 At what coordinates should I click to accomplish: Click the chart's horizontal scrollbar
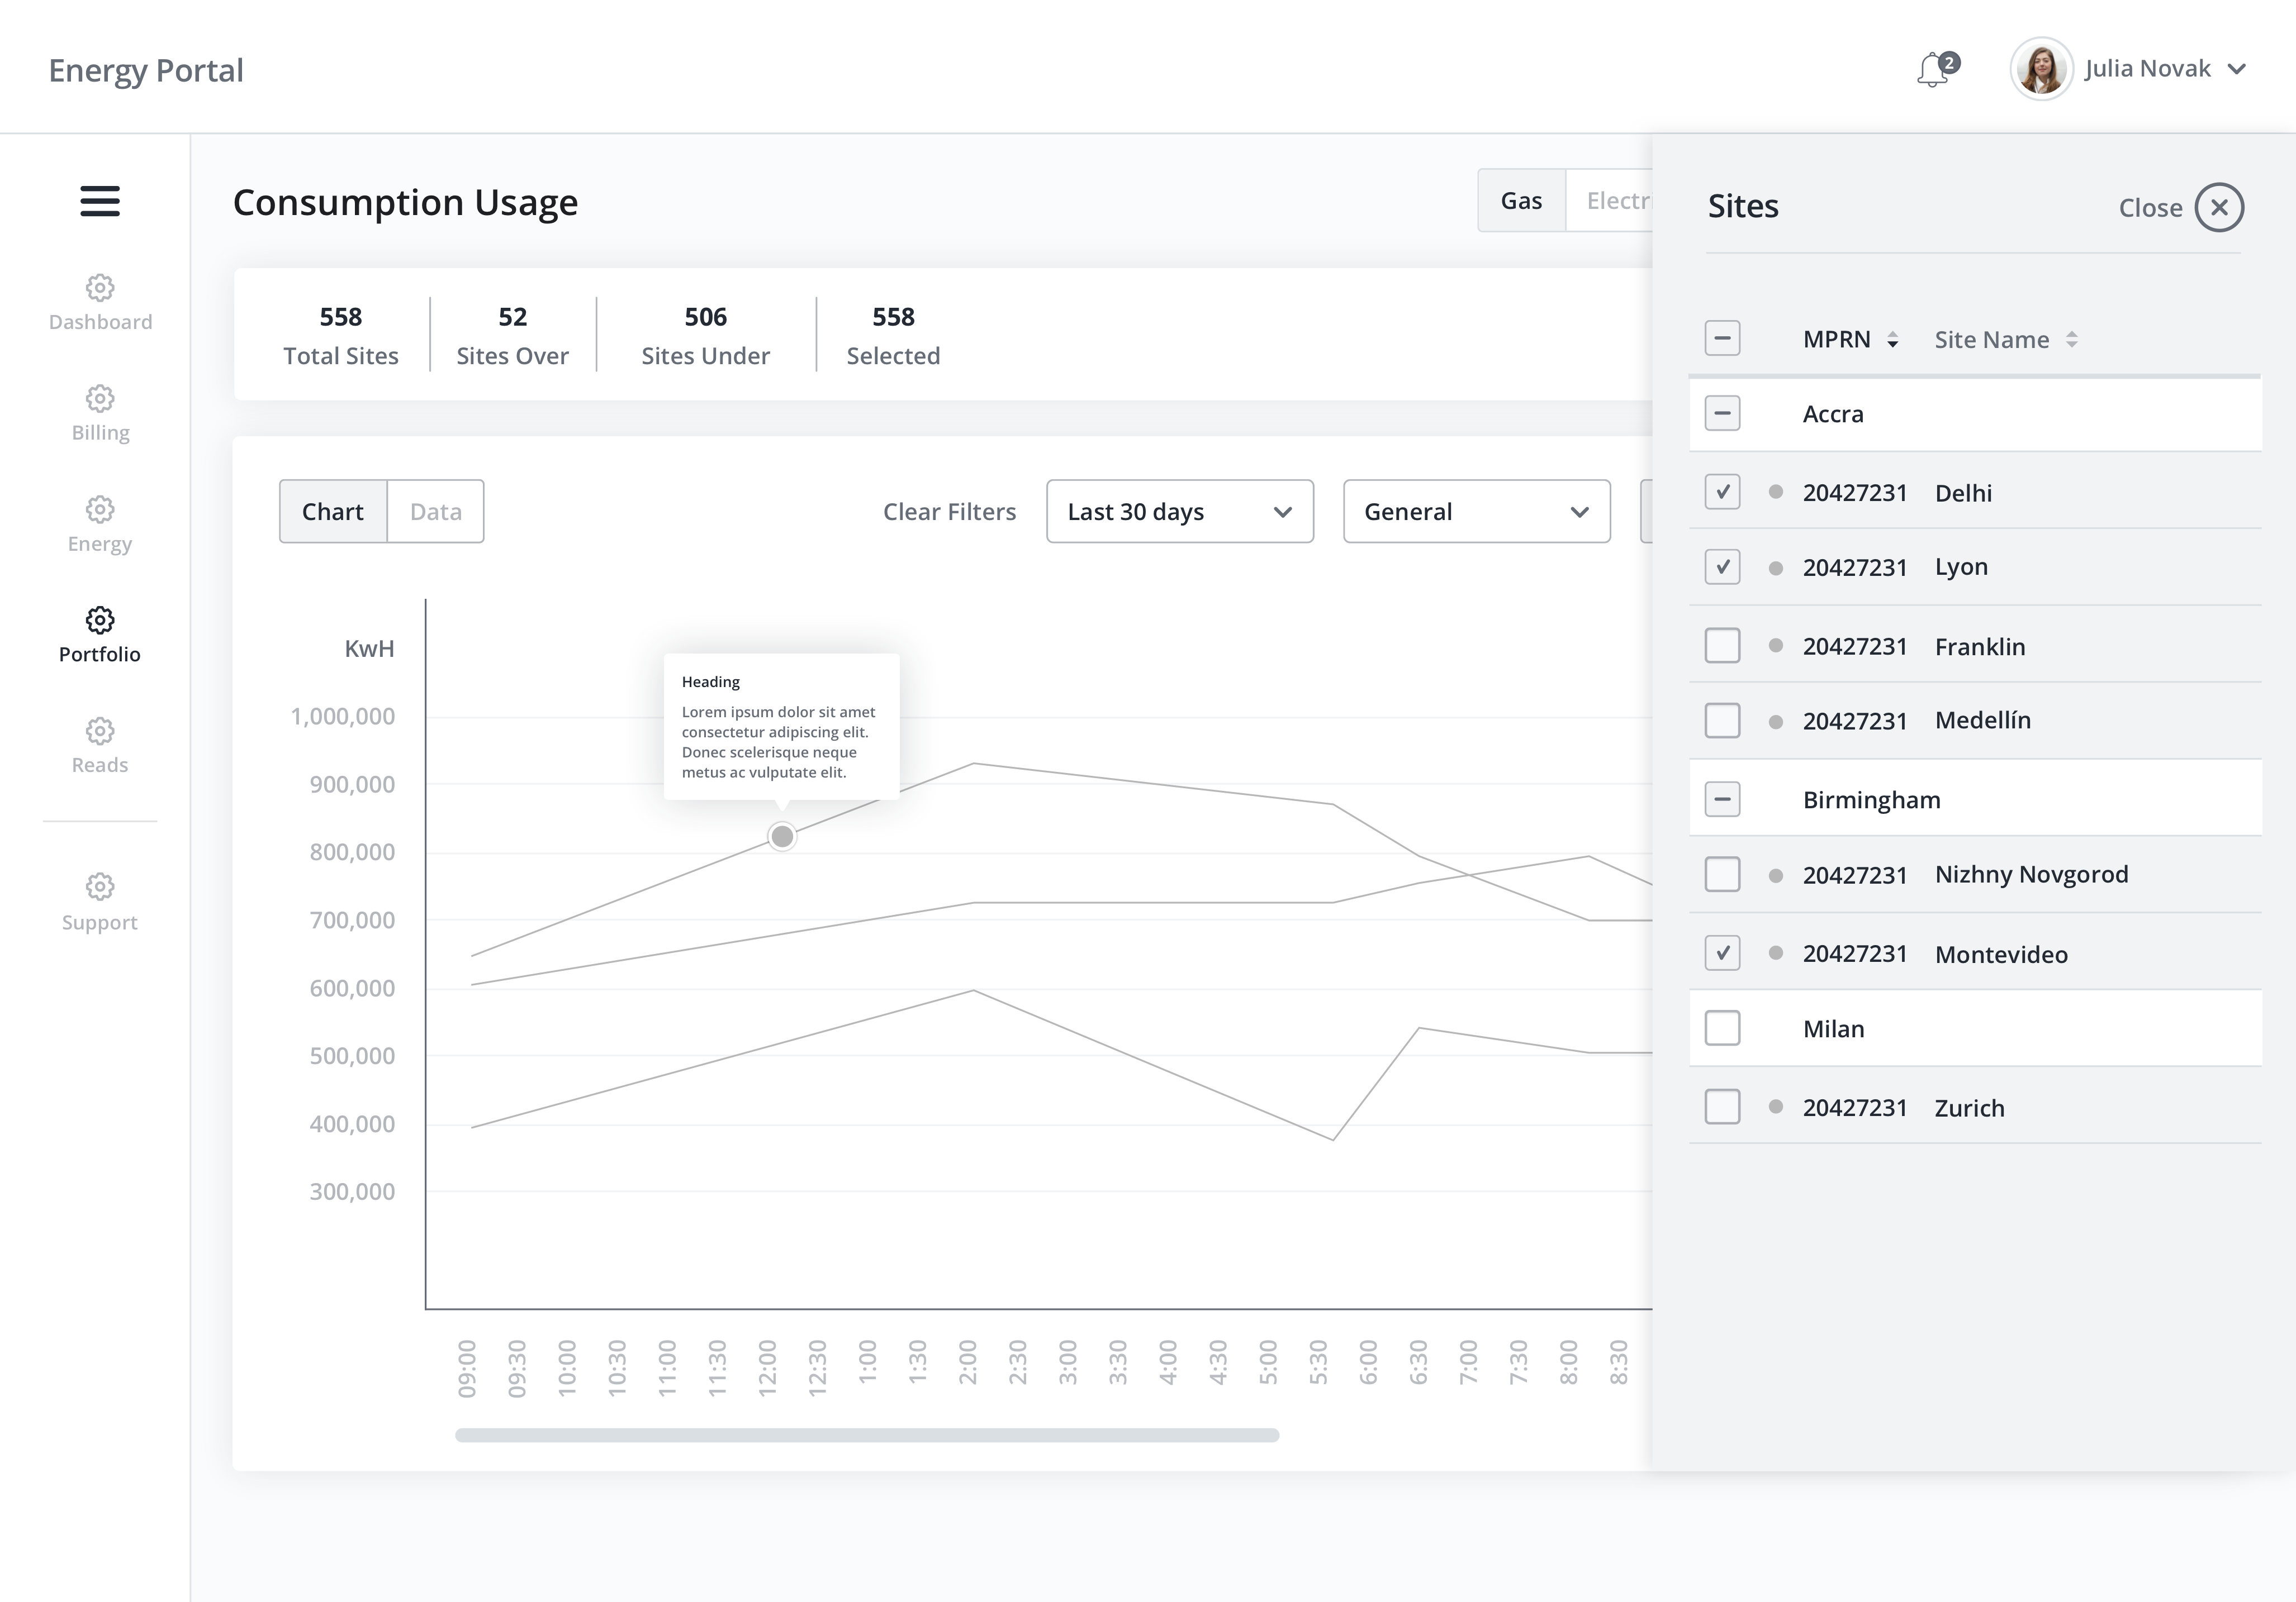point(866,1435)
